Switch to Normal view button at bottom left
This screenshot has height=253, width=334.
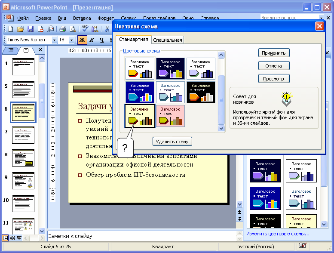pos(5,238)
